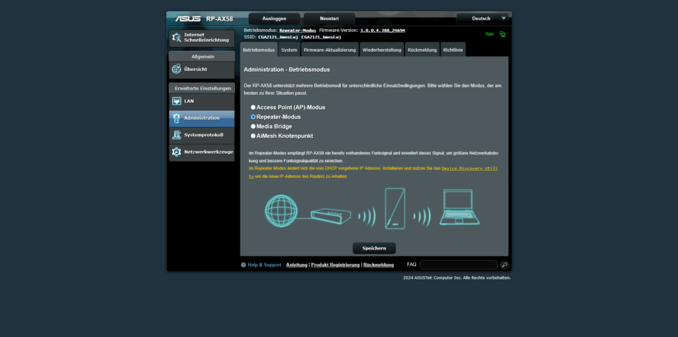Click the green network status icon
The image size is (678, 337).
point(503,34)
